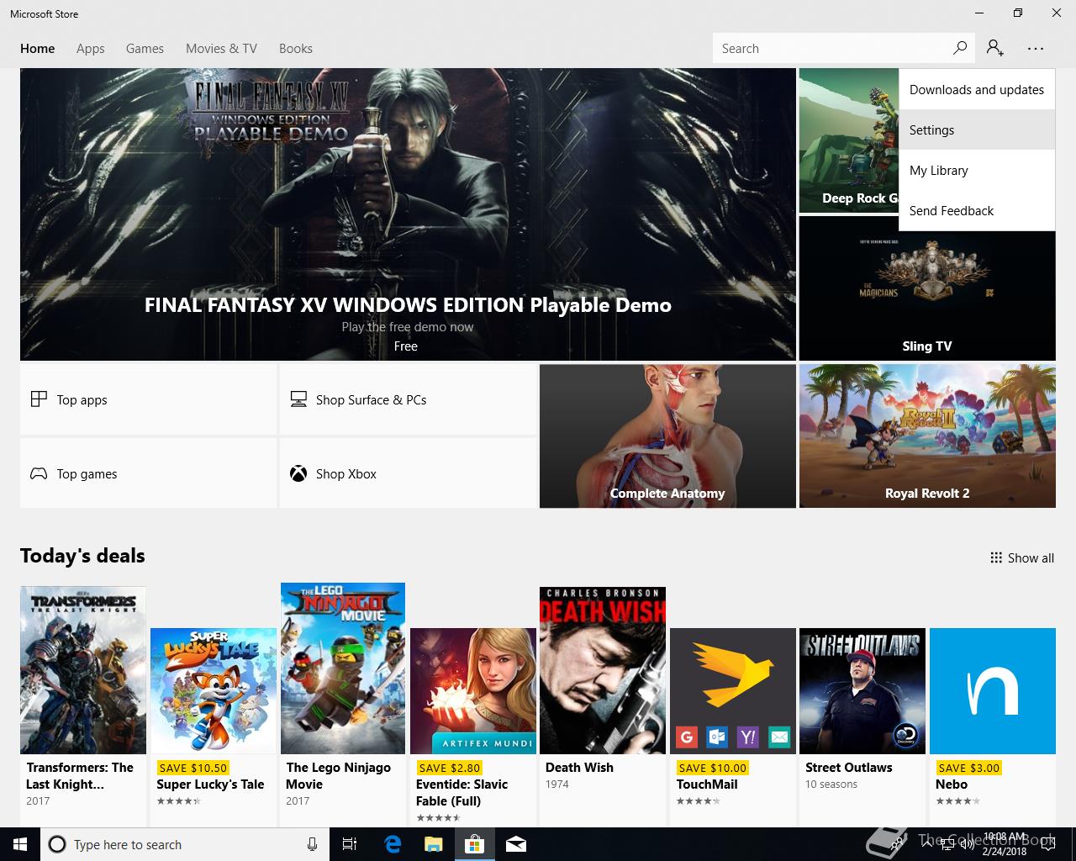This screenshot has height=861, width=1076.
Task: Click the Top games tile
Action: [x=148, y=473]
